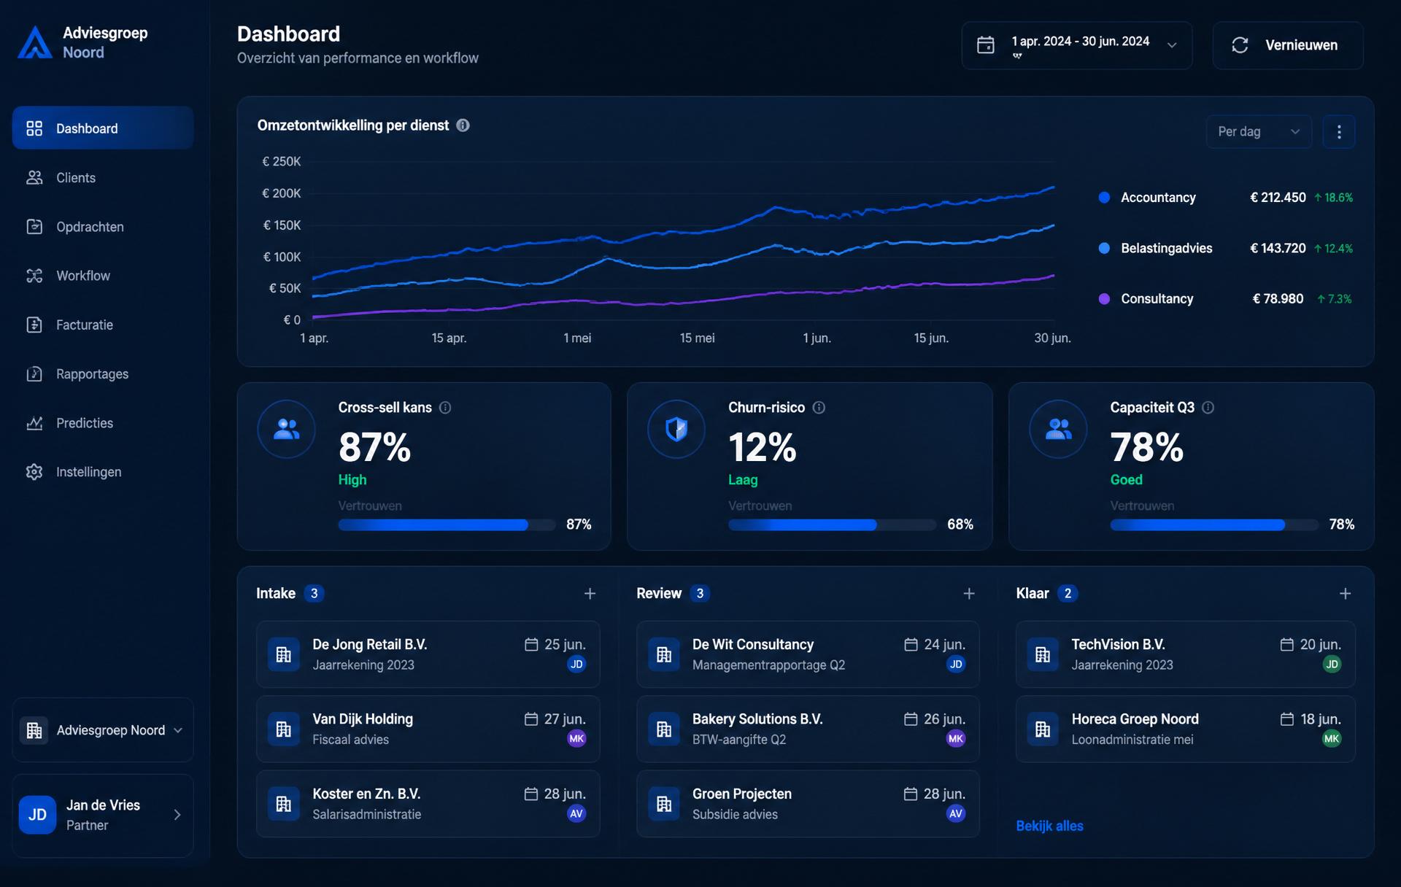Image resolution: width=1401 pixels, height=887 pixels.
Task: Click the Churn-risico 68% confidence bar
Action: point(832,525)
